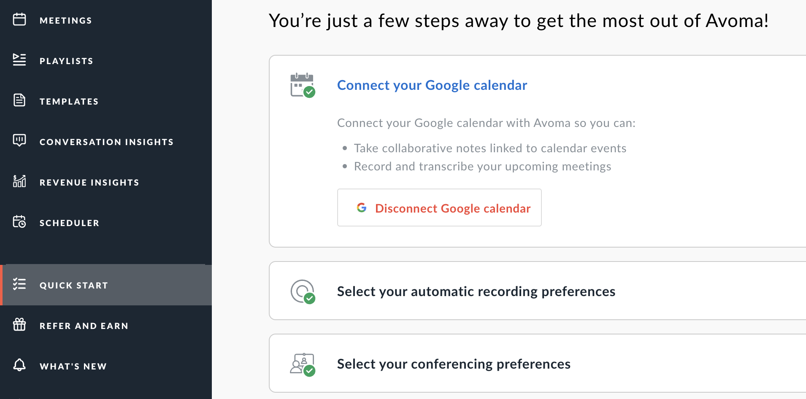Open the Meetings sidebar entry

point(65,20)
